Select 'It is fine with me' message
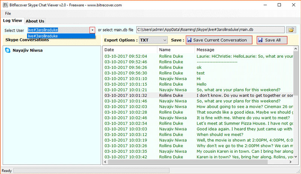Screen dimensions: 301x174 pyautogui.click(x=198, y=118)
